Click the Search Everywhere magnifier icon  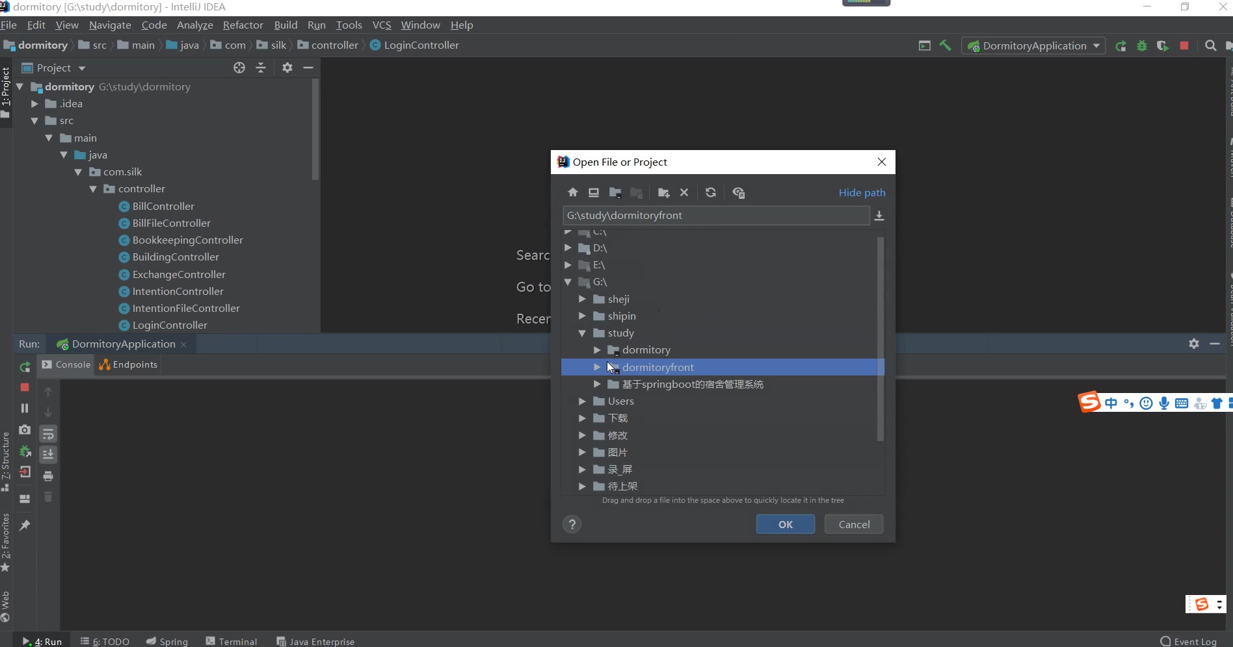tap(1210, 45)
